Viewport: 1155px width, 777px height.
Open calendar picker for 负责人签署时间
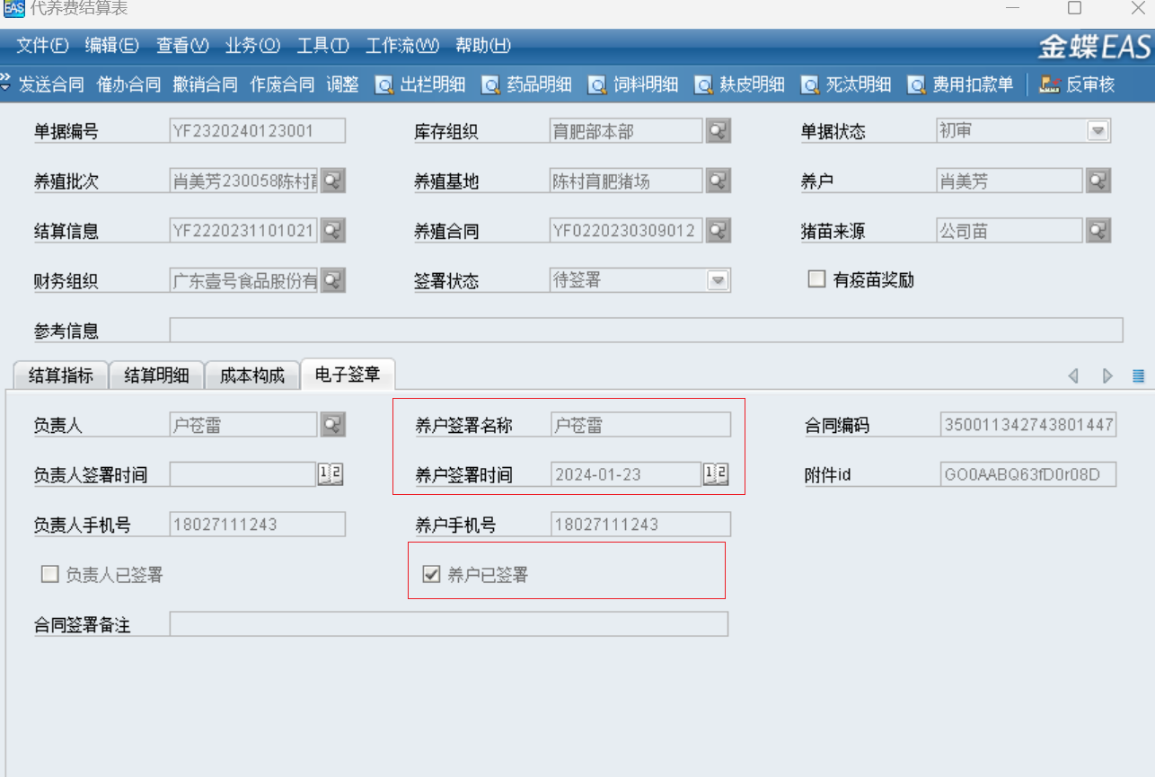[331, 474]
